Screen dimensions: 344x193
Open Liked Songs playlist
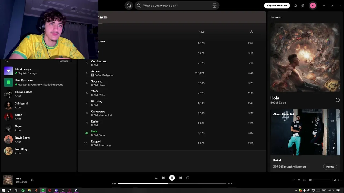coord(39,71)
